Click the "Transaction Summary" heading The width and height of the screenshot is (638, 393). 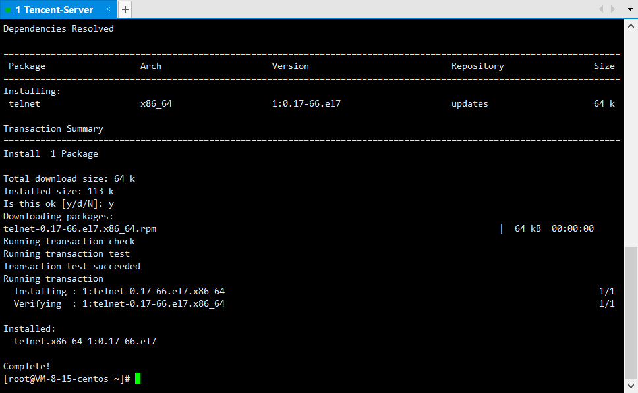pyautogui.click(x=53, y=129)
